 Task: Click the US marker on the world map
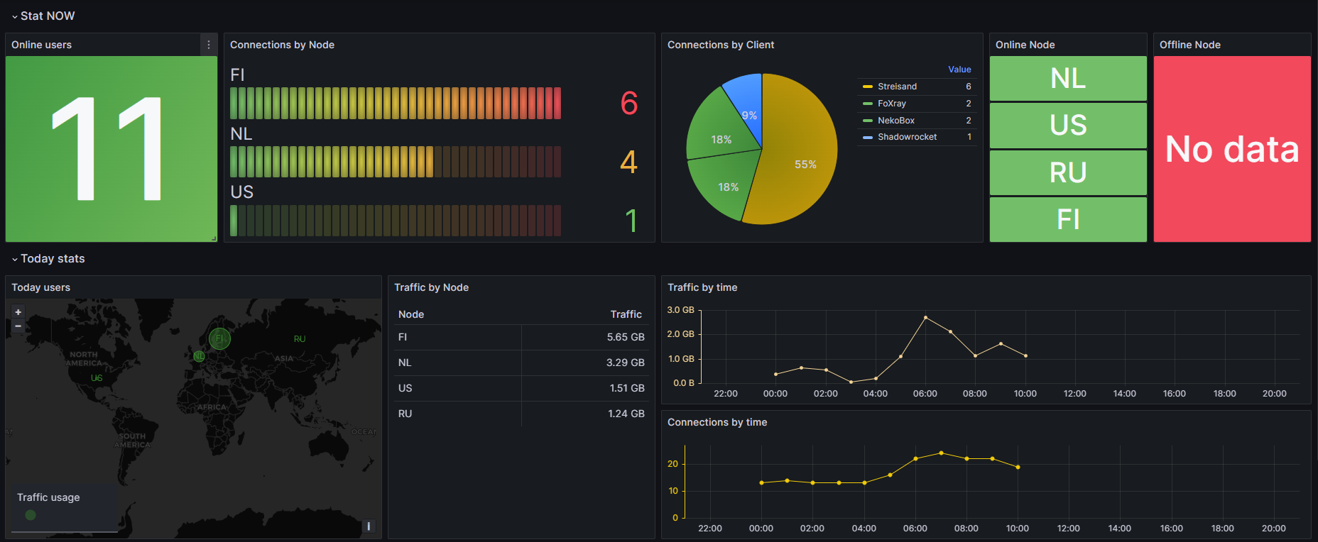(x=97, y=378)
